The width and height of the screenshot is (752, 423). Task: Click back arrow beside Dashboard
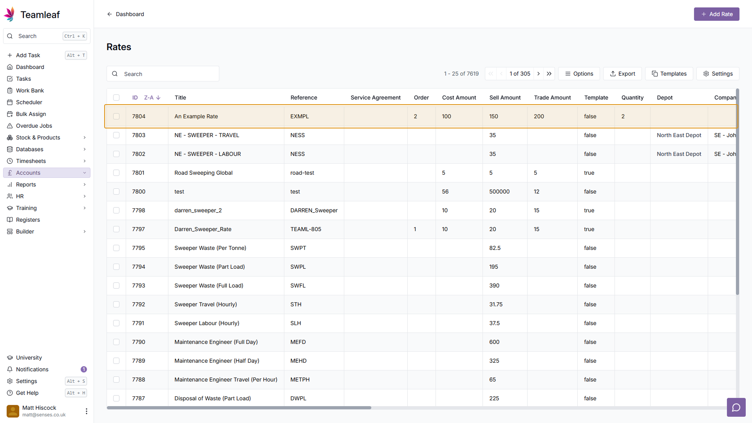[x=109, y=14]
